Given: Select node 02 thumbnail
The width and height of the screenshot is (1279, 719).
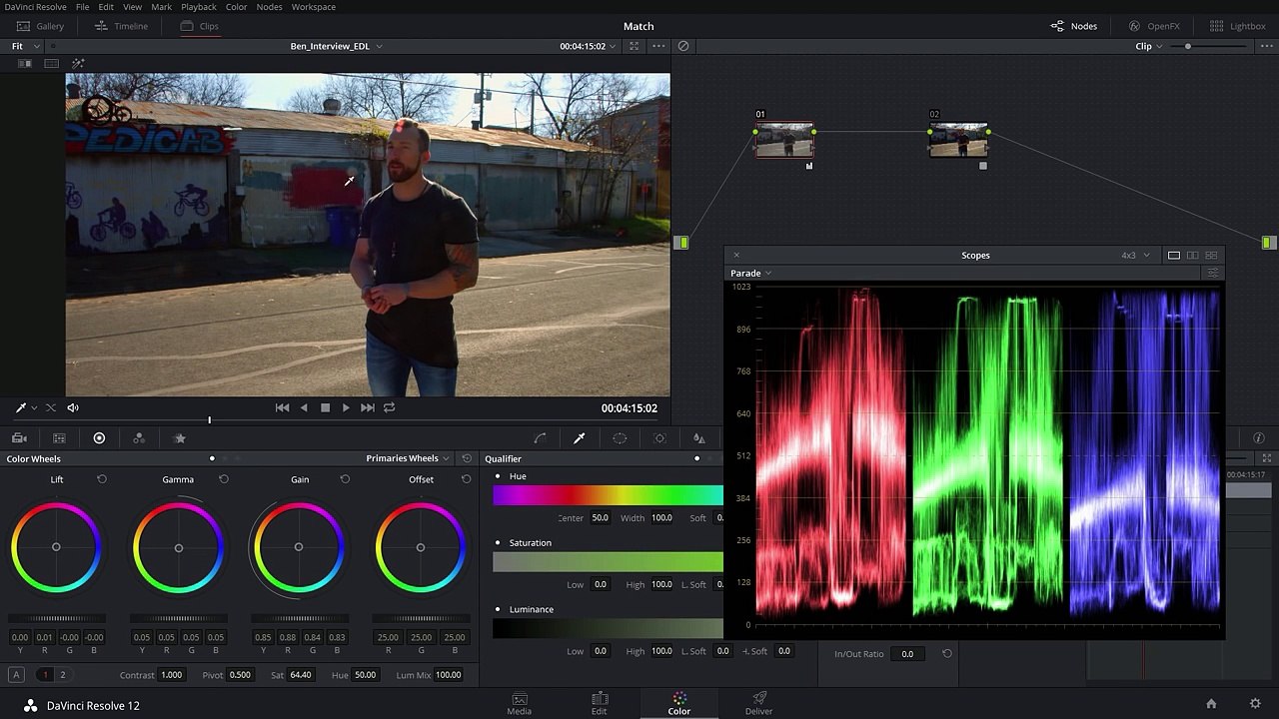Looking at the screenshot, I should tap(958, 141).
